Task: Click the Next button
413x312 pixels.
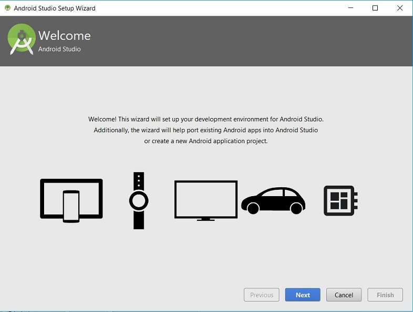Action: pos(303,295)
